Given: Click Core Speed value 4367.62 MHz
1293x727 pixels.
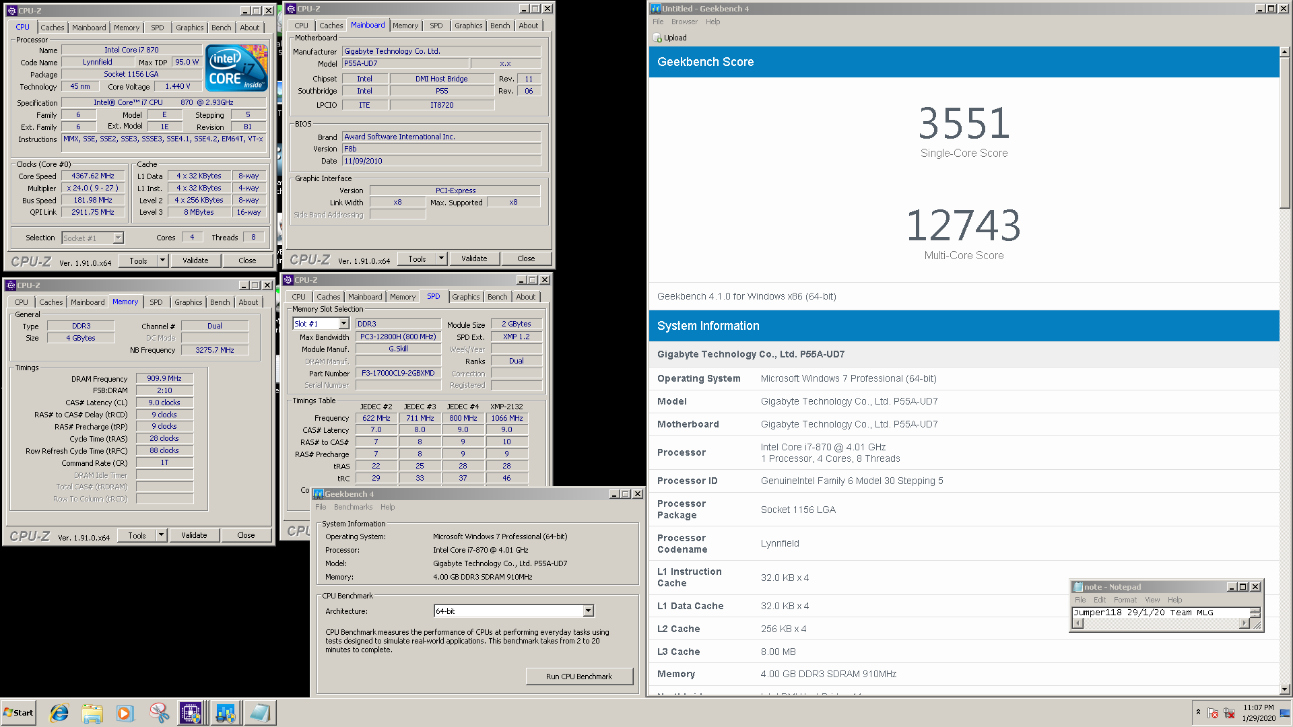Looking at the screenshot, I should coord(93,176).
